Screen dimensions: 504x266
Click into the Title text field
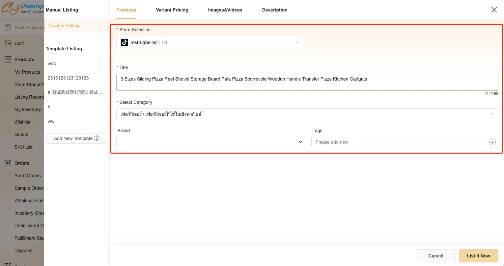click(x=307, y=82)
